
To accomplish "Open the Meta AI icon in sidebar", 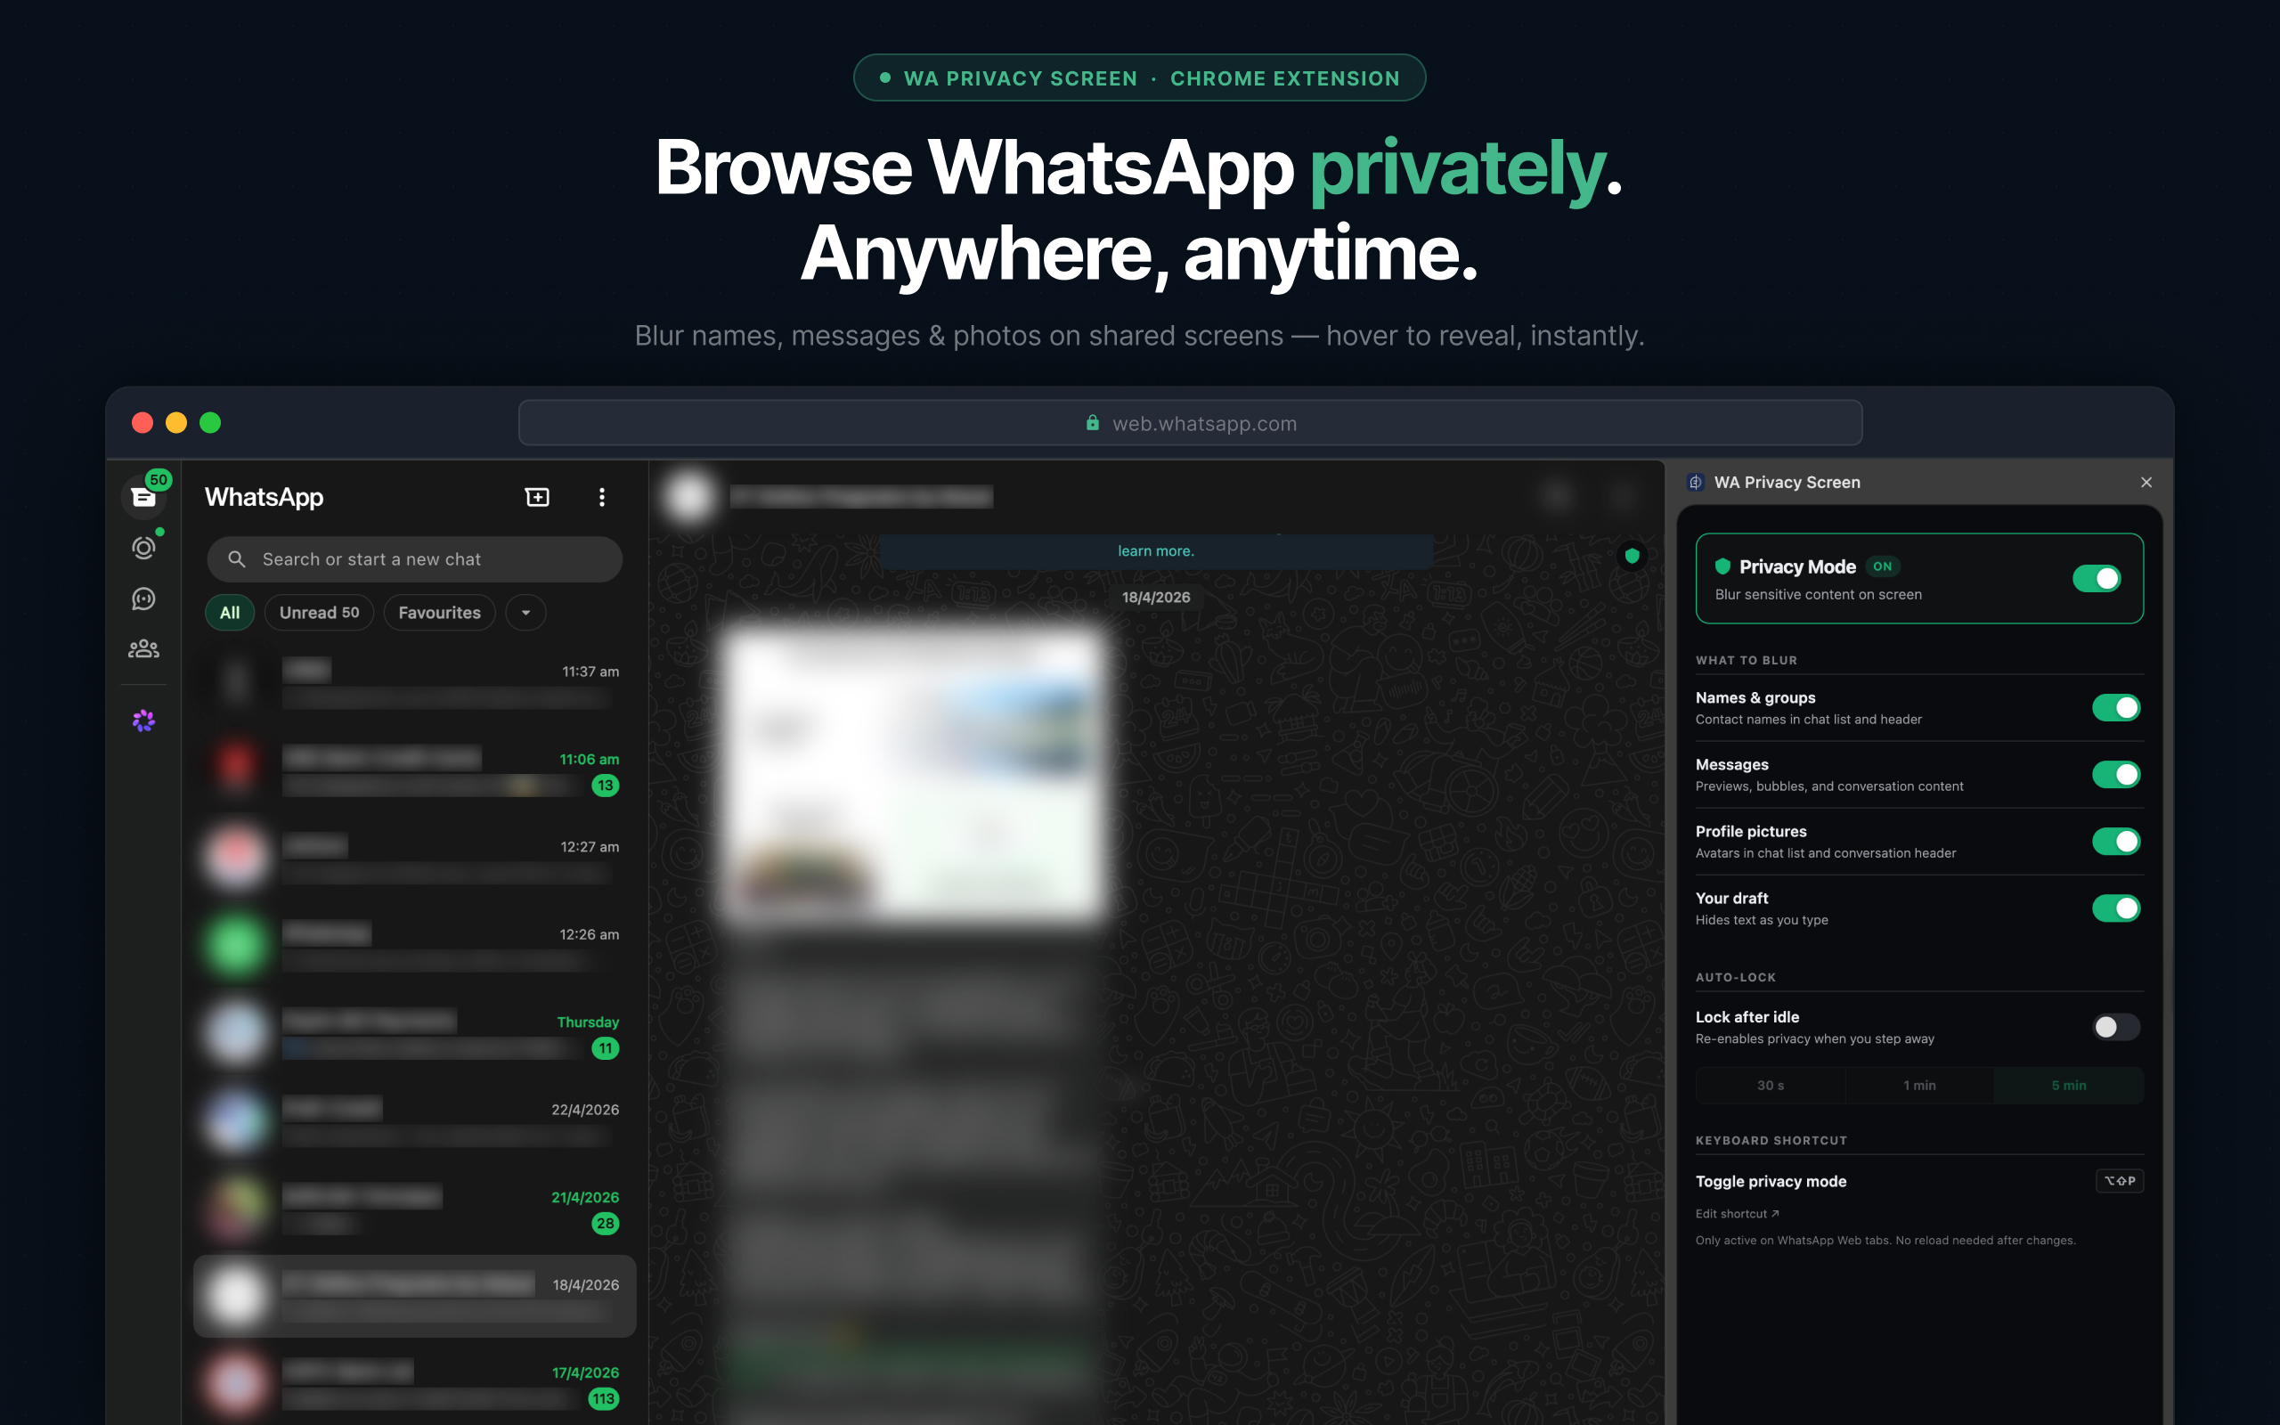I will pyautogui.click(x=143, y=721).
